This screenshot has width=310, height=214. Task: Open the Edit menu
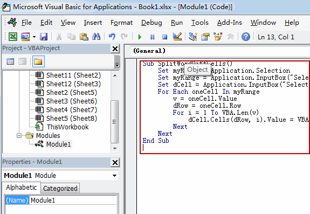46,23
